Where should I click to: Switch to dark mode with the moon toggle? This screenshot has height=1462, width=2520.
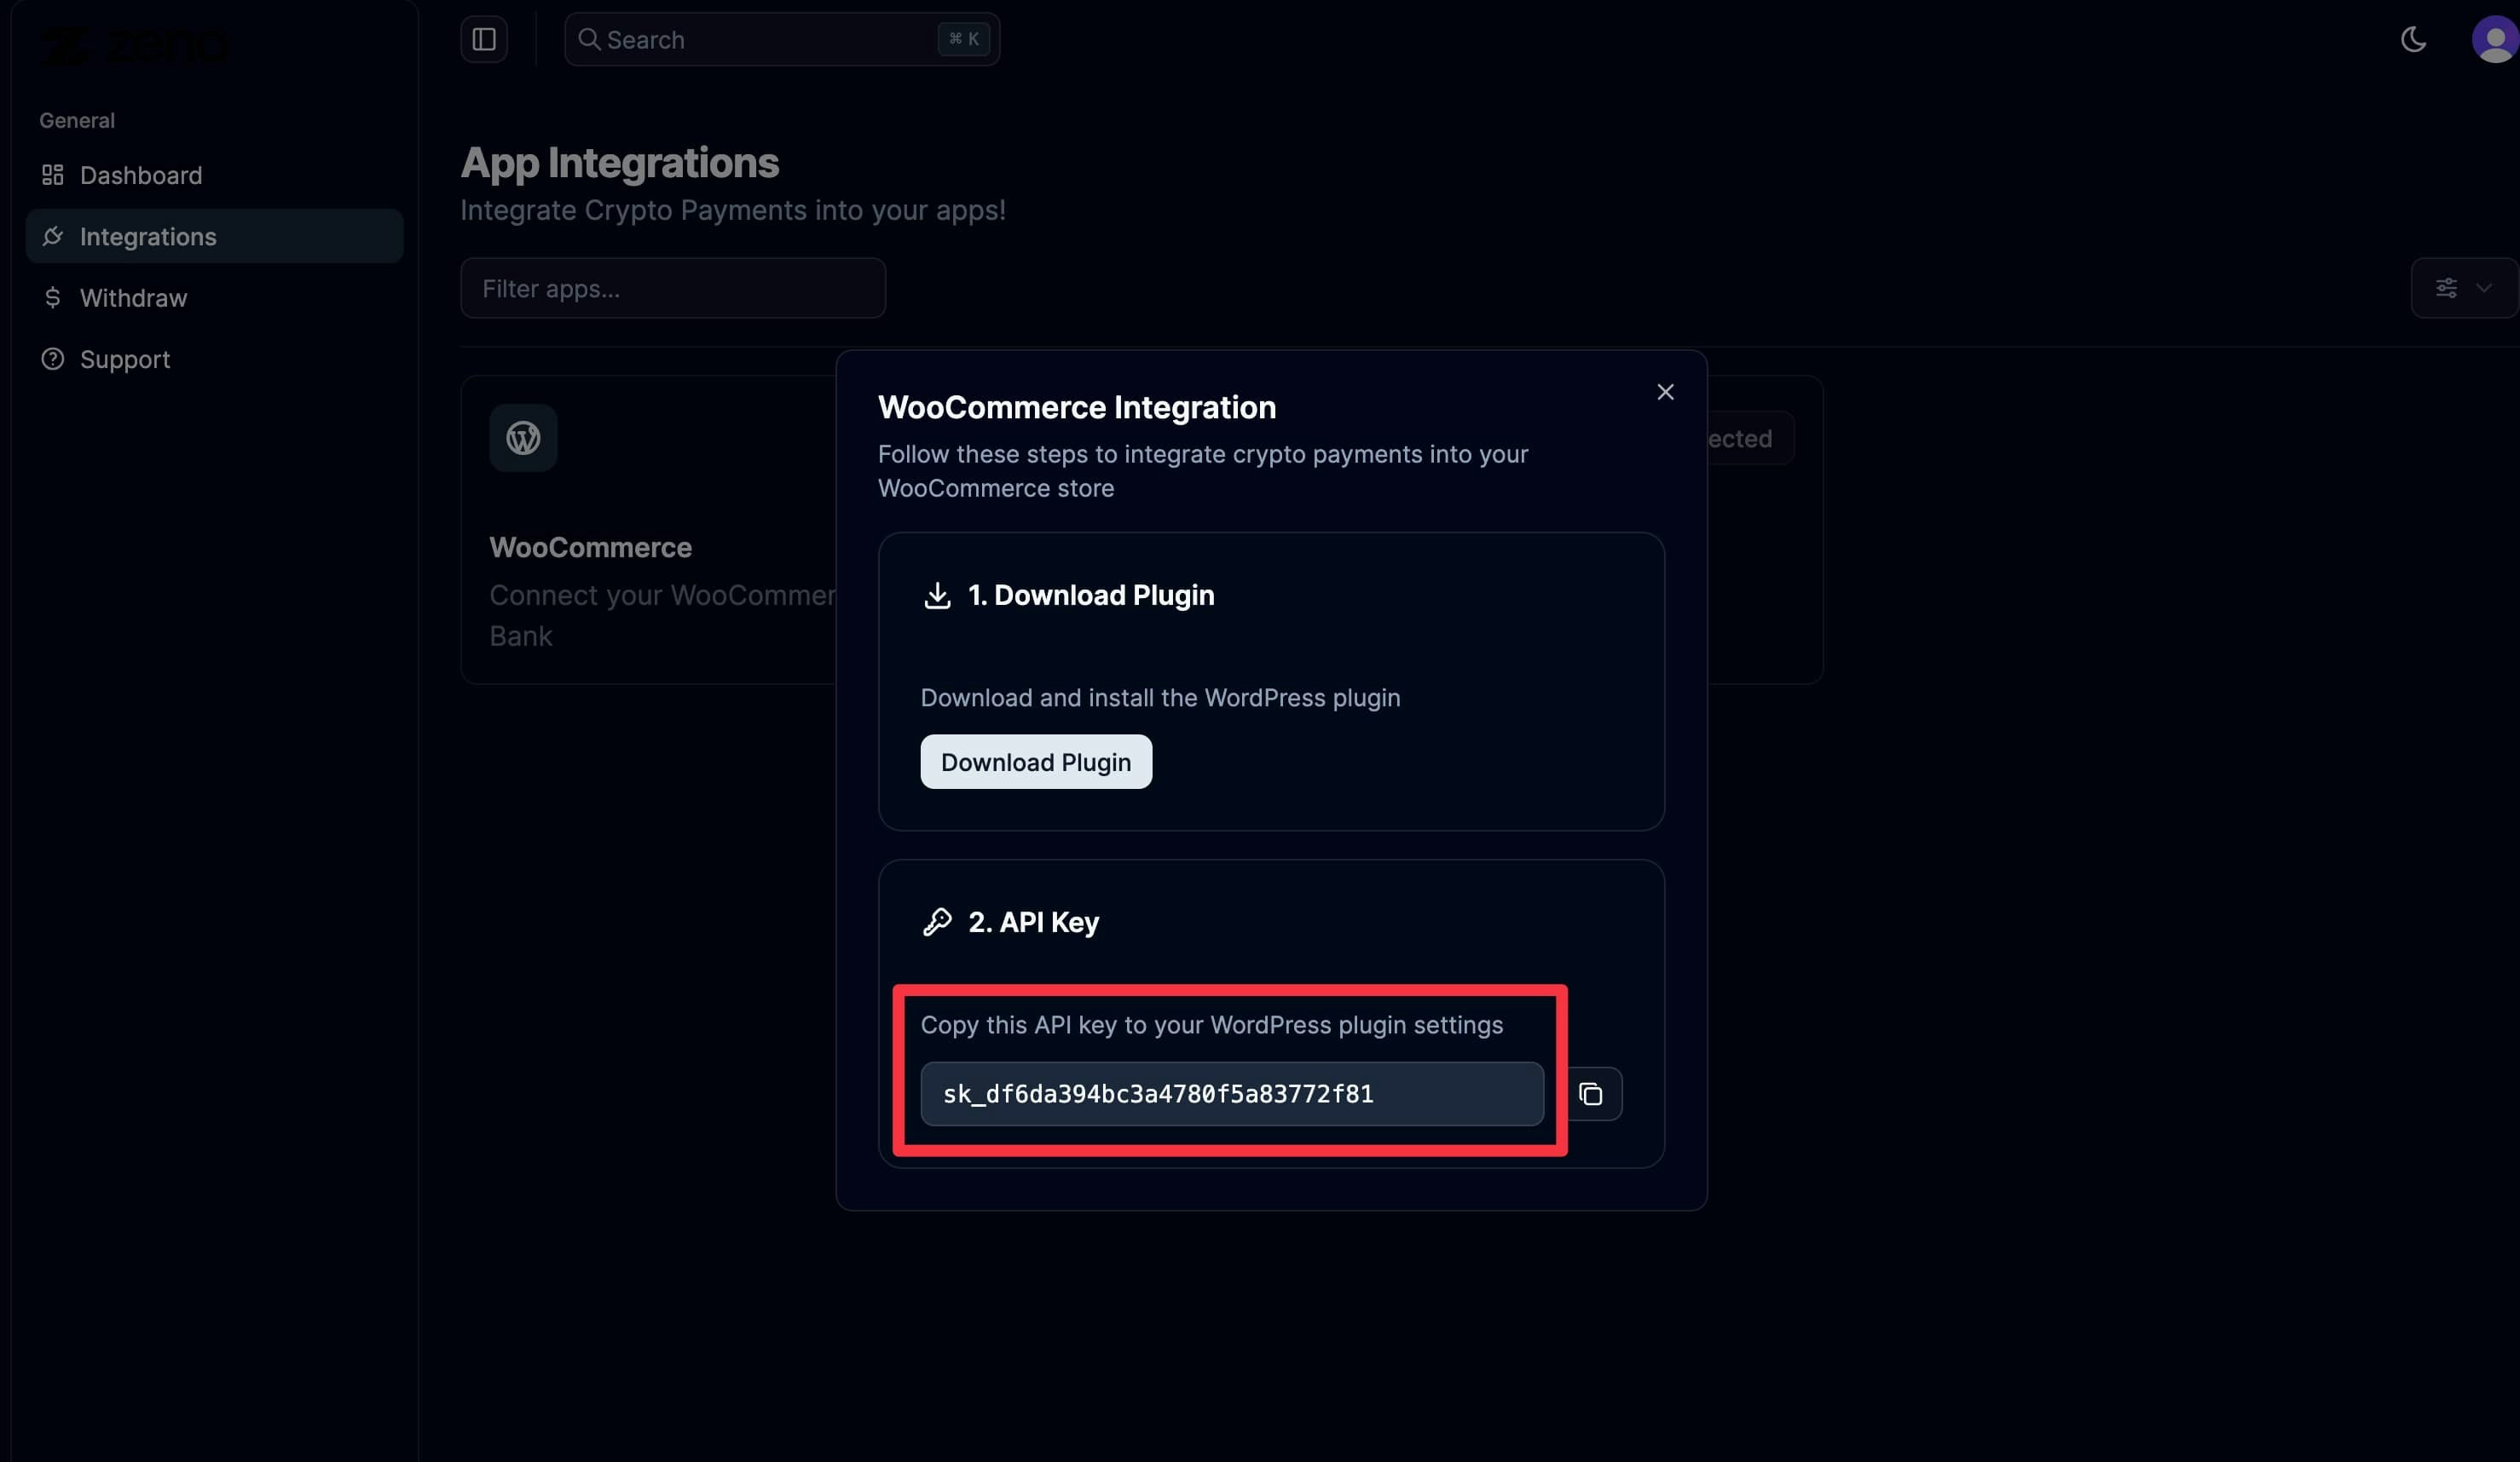2414,40
